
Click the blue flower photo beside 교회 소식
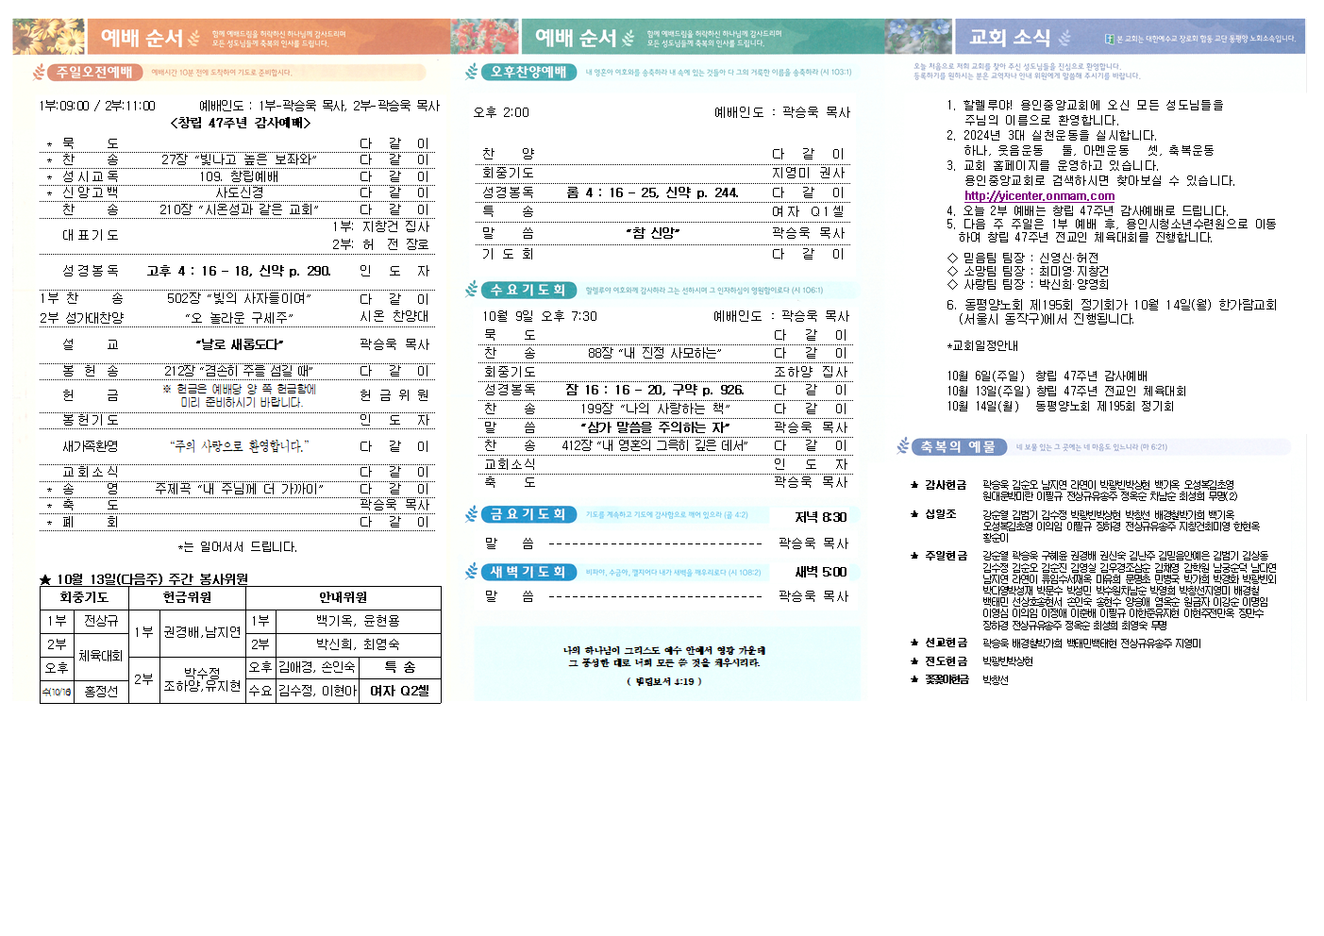[x=918, y=37]
